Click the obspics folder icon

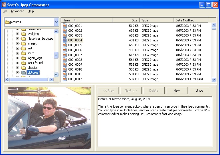pos(24,68)
